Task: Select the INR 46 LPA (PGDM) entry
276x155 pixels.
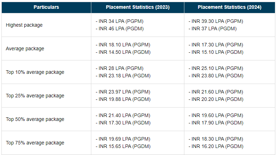Action: coord(120,28)
